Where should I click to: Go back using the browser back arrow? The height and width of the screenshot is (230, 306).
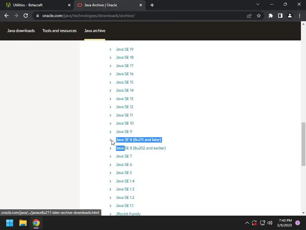click(7, 16)
